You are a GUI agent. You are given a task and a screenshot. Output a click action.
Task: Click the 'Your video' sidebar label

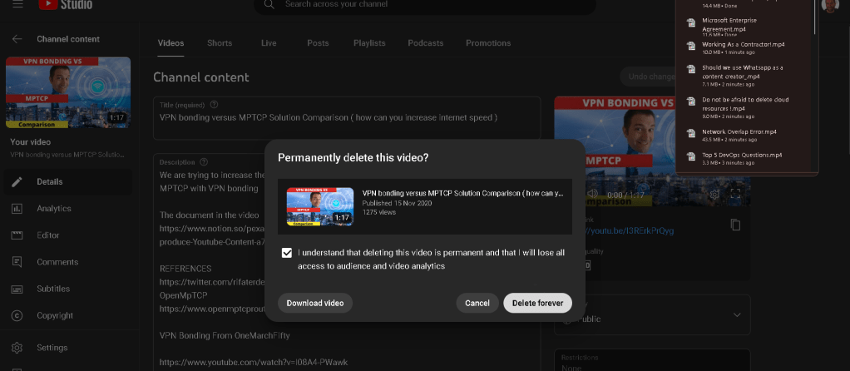pyautogui.click(x=30, y=142)
